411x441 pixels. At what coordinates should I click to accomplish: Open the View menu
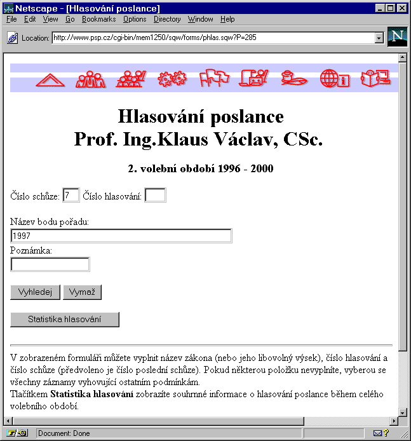coord(50,19)
